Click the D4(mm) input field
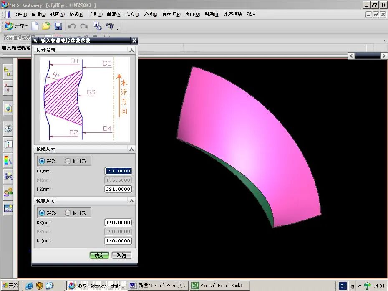388x291 pixels. point(118,240)
